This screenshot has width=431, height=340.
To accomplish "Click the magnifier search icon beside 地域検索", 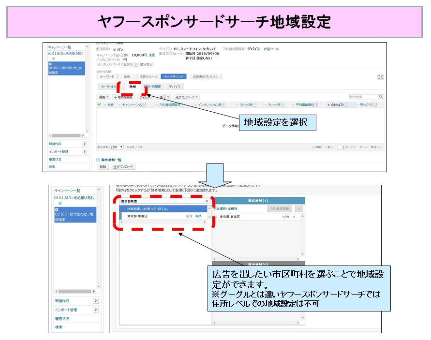I will 381,97.
